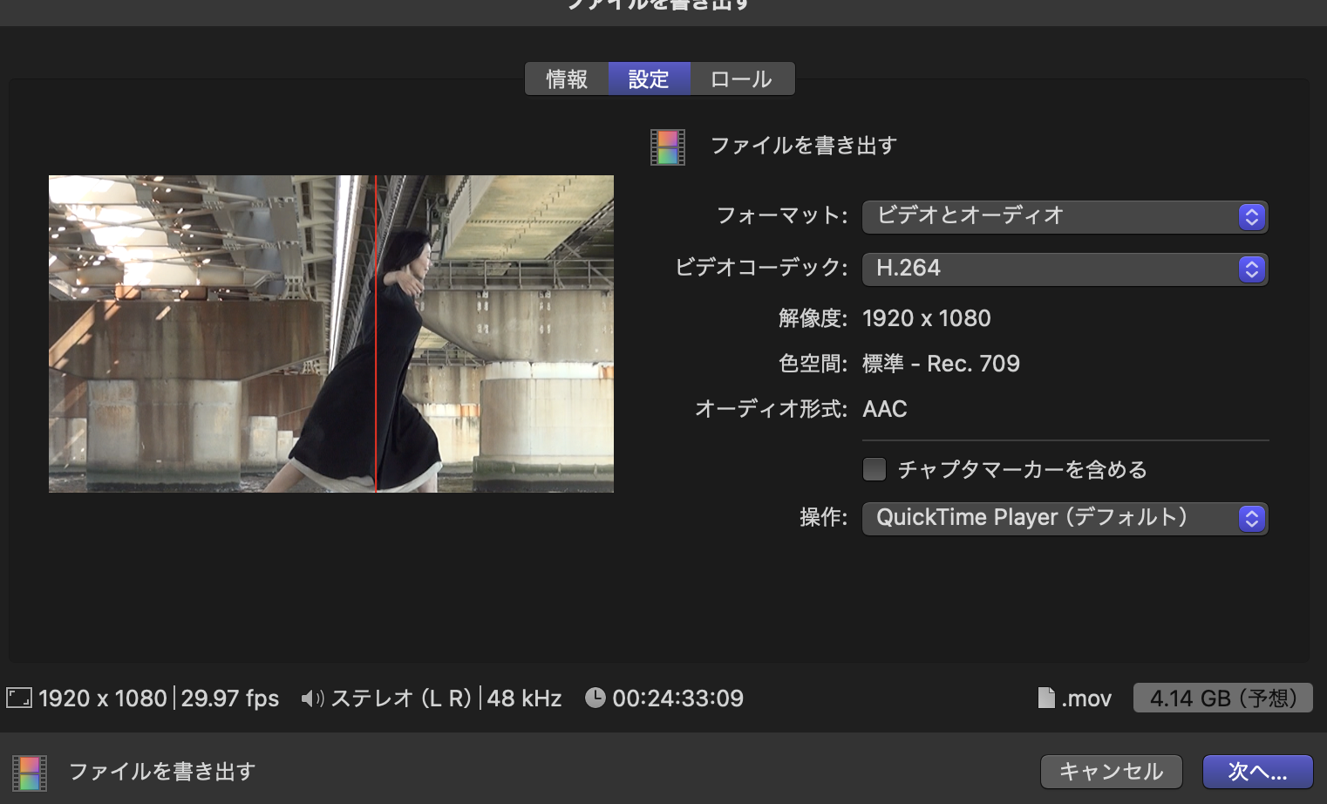Image resolution: width=1327 pixels, height=804 pixels.
Task: Click the 48 kHz sample rate text
Action: coord(524,698)
